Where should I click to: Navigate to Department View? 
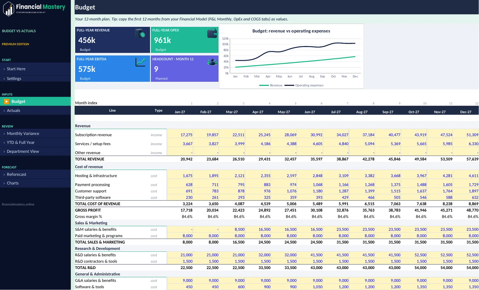[35, 151]
